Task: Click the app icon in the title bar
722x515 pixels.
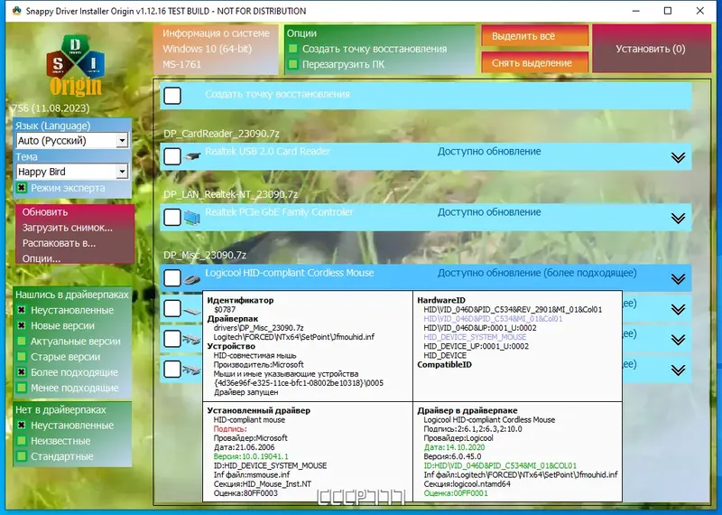Action: tap(16, 11)
